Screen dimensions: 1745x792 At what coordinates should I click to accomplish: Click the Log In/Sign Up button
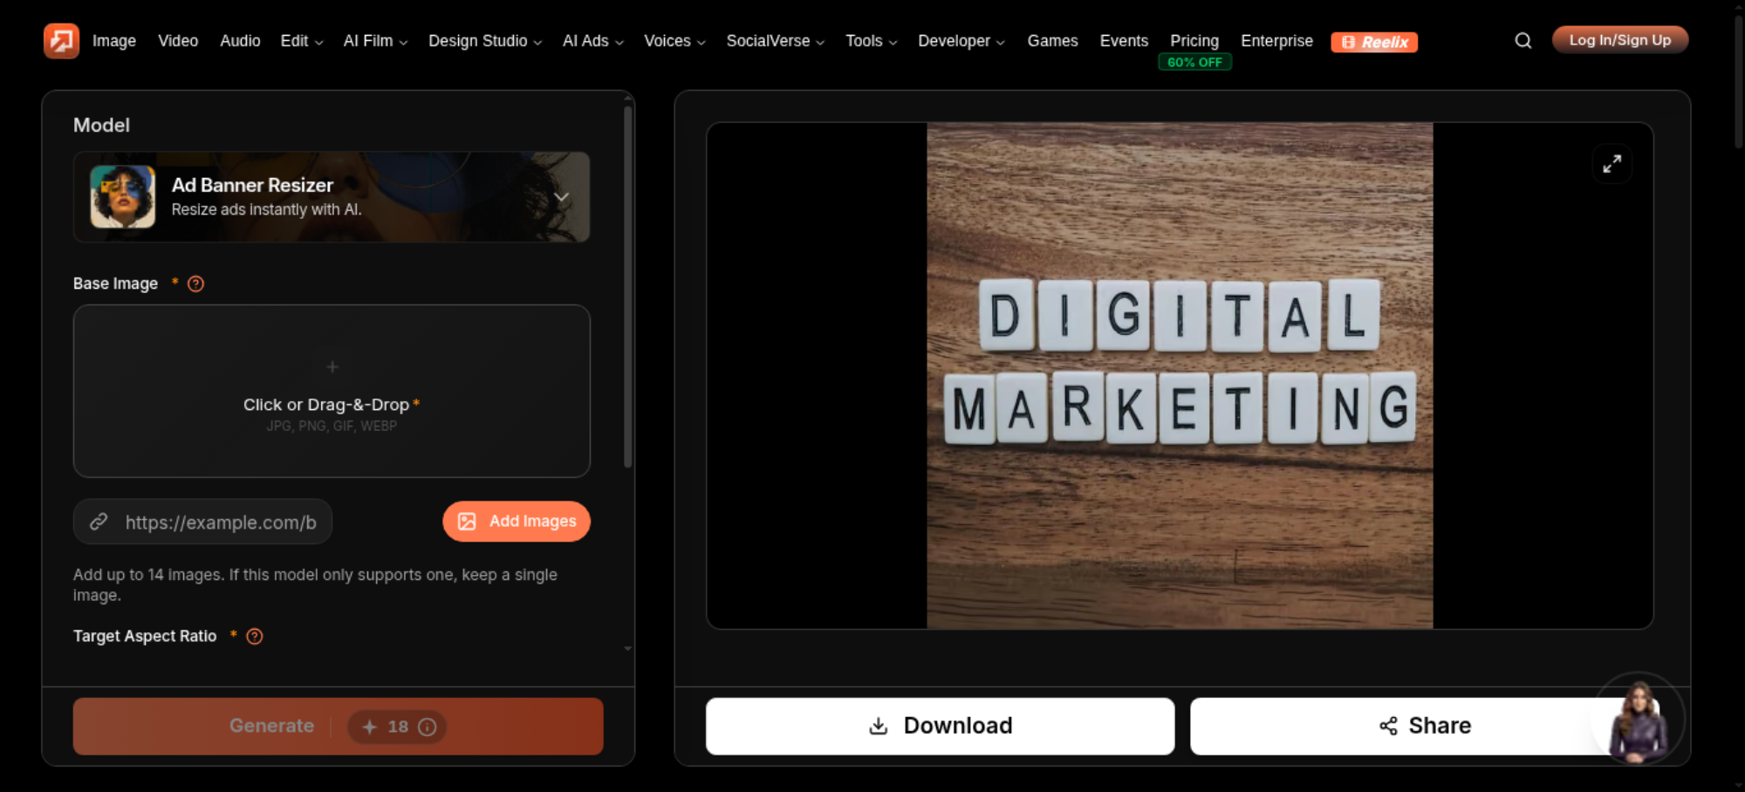(x=1620, y=40)
